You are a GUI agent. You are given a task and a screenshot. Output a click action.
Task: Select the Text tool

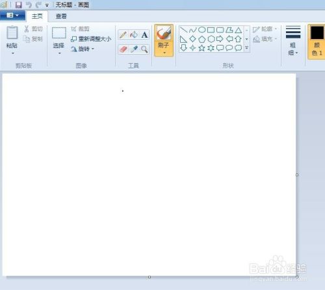[144, 34]
